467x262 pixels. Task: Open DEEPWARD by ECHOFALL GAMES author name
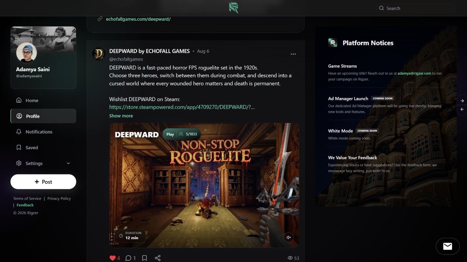coord(149,51)
